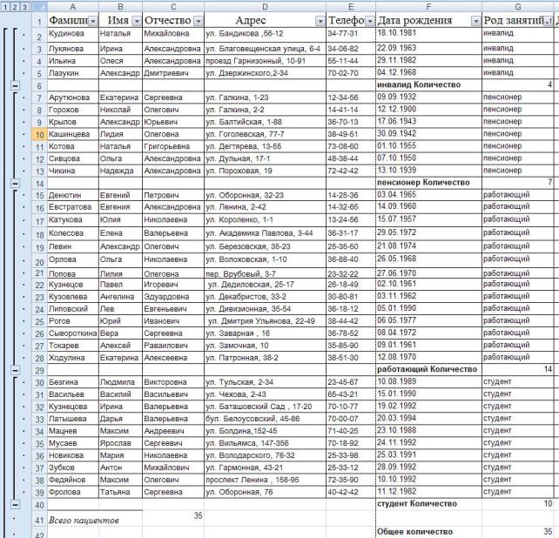Open the Адрес column filter dropdown
The width and height of the screenshot is (559, 538).
320,22
